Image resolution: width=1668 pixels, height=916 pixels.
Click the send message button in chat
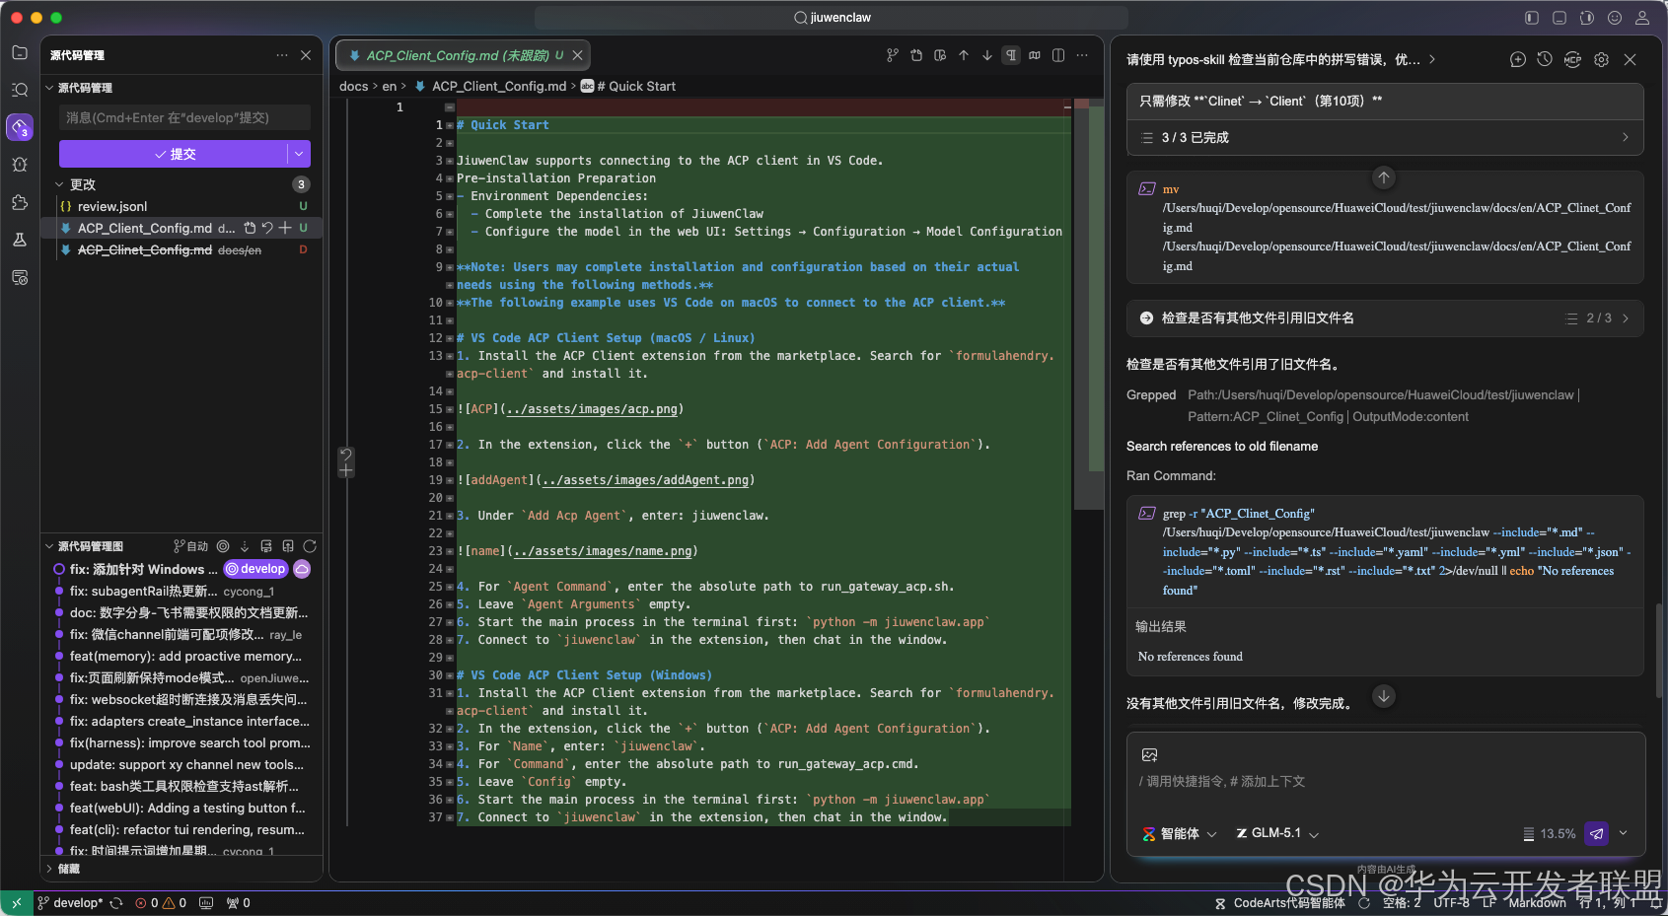coord(1596,834)
